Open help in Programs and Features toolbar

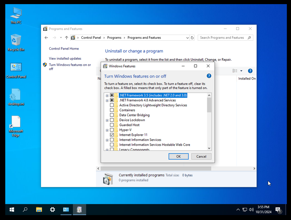click(x=250, y=71)
